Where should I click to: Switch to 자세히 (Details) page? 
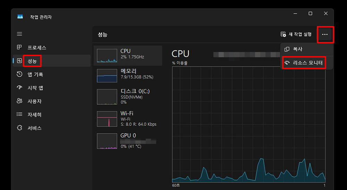pyautogui.click(x=34, y=114)
